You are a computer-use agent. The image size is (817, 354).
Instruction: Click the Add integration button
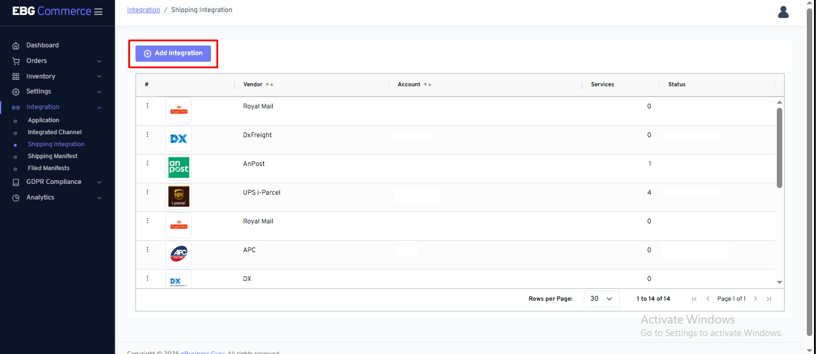point(173,53)
